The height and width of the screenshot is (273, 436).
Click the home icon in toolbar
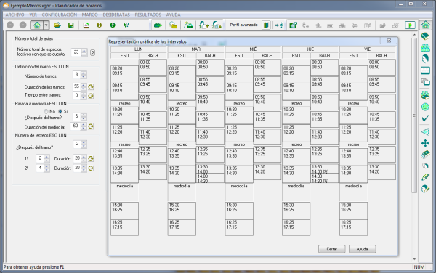37,25
